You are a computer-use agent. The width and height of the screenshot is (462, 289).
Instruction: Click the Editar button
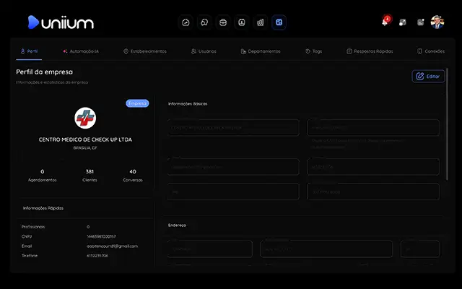pos(428,77)
